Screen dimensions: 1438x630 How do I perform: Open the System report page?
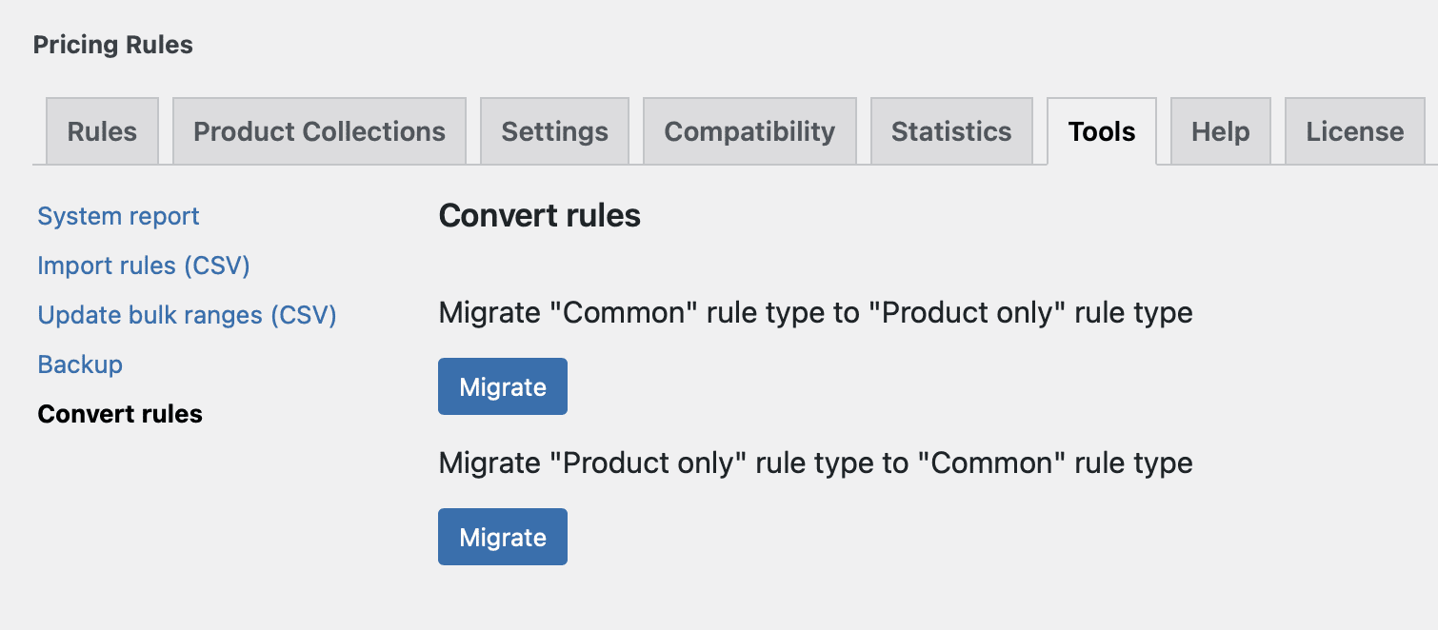click(x=118, y=216)
